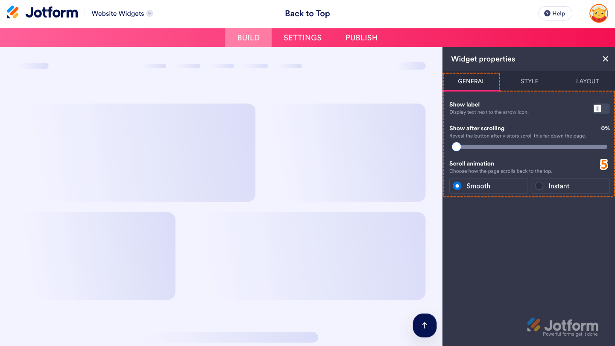Click the Show label heading
The height and width of the screenshot is (346, 615).
(x=464, y=104)
